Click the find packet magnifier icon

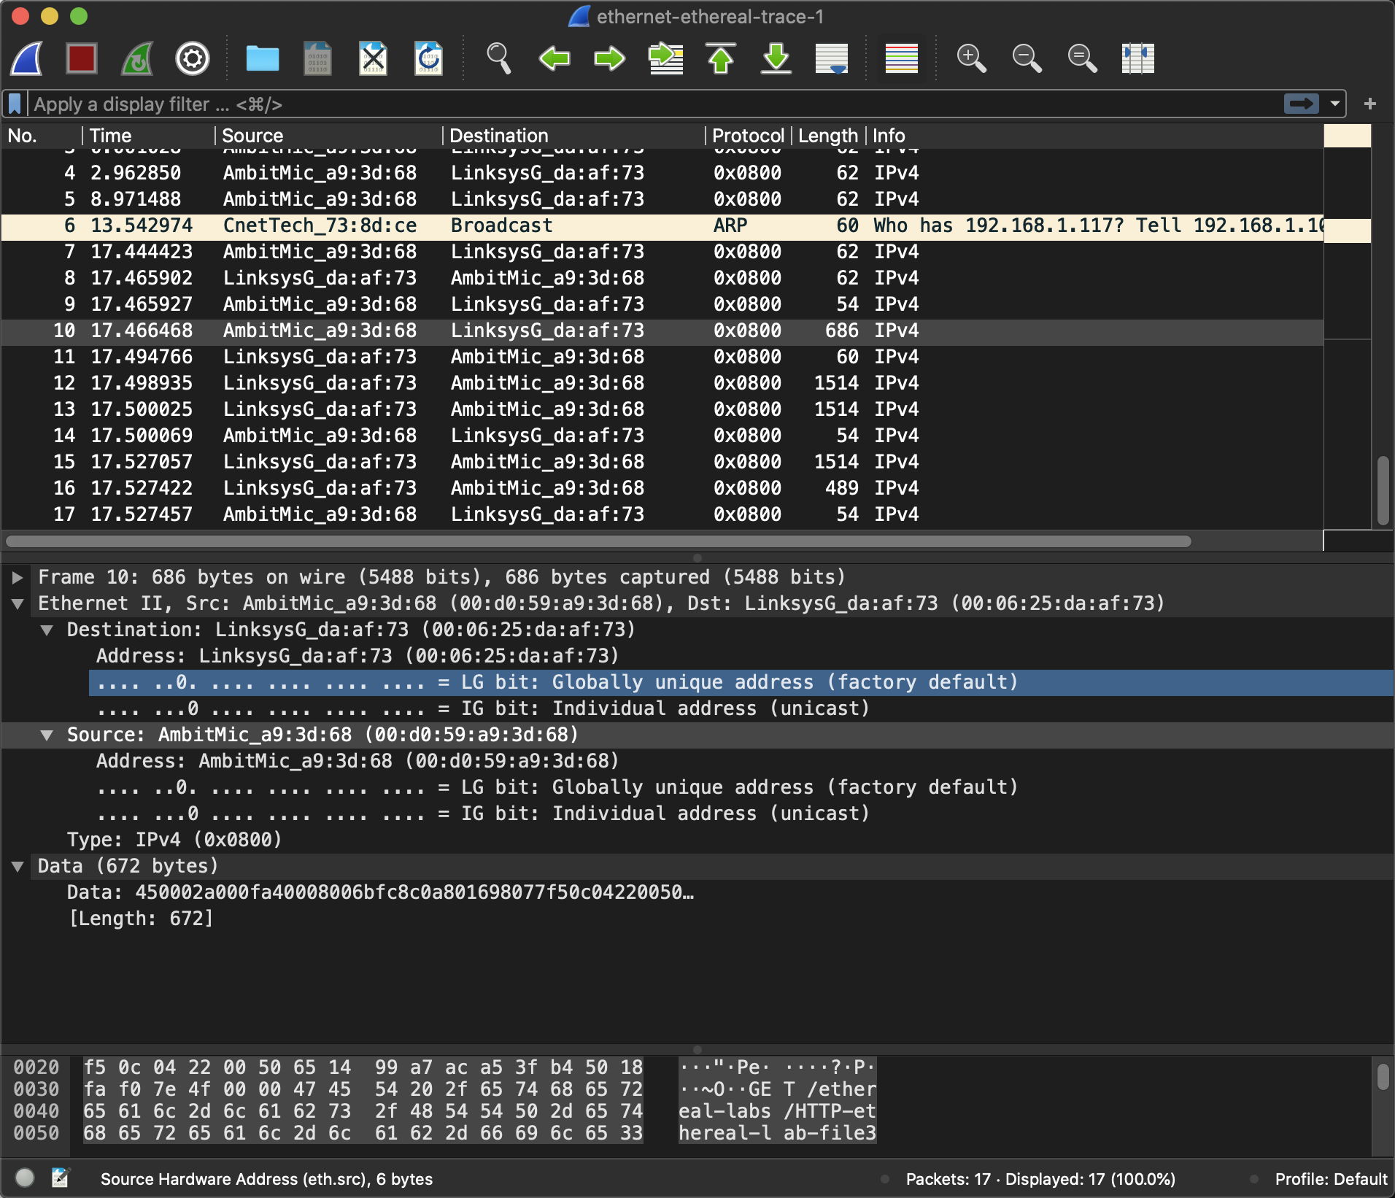(498, 58)
